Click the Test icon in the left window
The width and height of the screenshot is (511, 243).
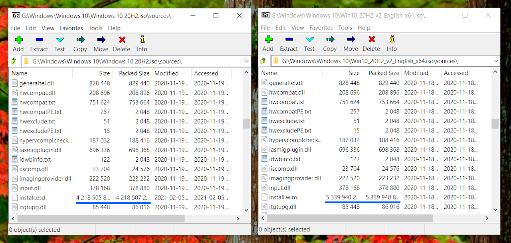[60, 40]
